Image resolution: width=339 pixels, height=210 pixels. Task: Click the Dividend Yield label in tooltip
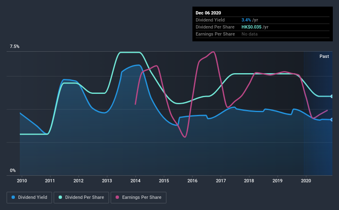click(x=210, y=20)
